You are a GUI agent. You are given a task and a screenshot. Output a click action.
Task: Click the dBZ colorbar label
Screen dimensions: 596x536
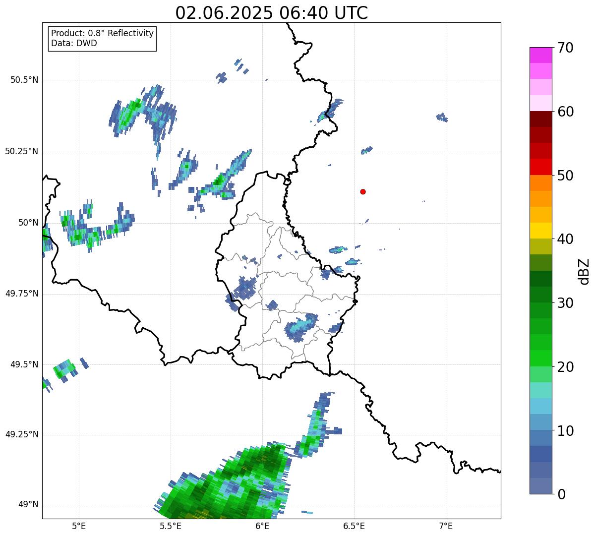[x=584, y=271]
